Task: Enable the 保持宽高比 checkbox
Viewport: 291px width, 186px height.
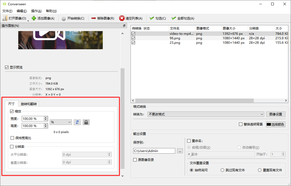Action: (x=12, y=138)
